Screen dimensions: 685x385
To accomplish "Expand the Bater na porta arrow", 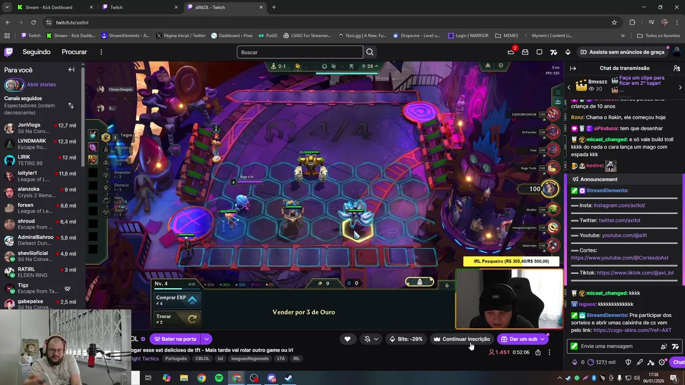I will (x=206, y=339).
